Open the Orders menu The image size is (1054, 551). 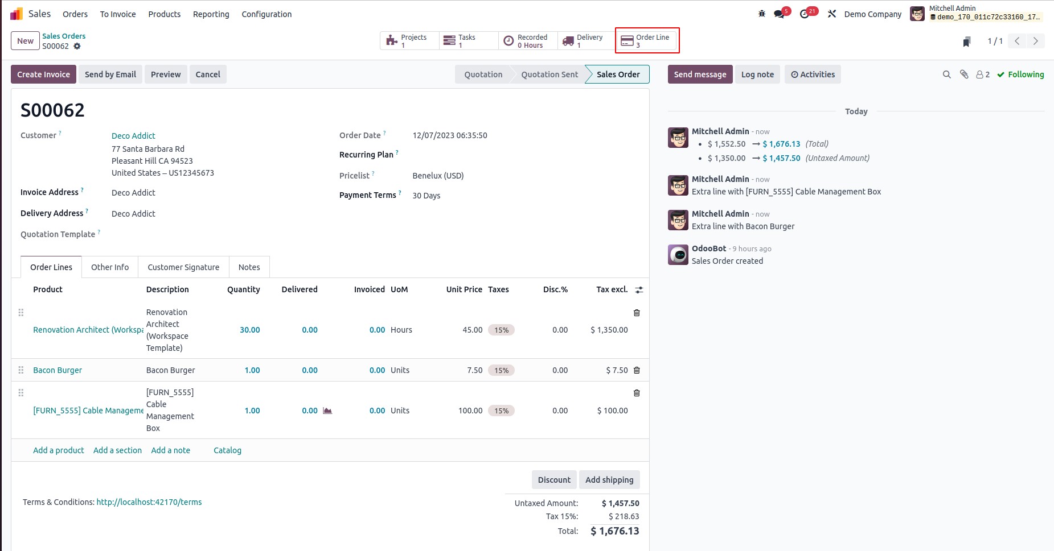coord(75,14)
